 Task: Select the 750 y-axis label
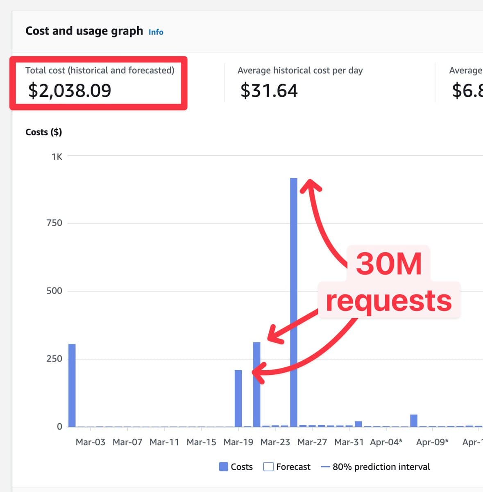click(x=54, y=223)
